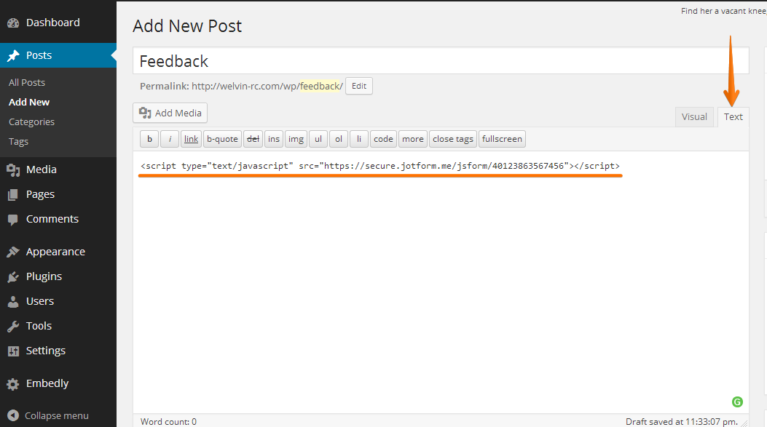Click the Add Media button
Screen dimensions: 767x427
click(170, 113)
